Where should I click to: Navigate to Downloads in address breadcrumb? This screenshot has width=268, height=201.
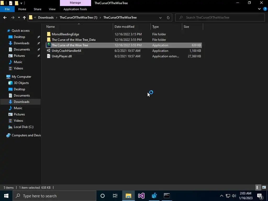(x=46, y=18)
